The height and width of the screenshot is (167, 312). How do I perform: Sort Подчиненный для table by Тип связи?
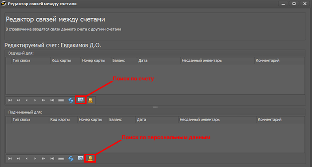tap(30, 120)
